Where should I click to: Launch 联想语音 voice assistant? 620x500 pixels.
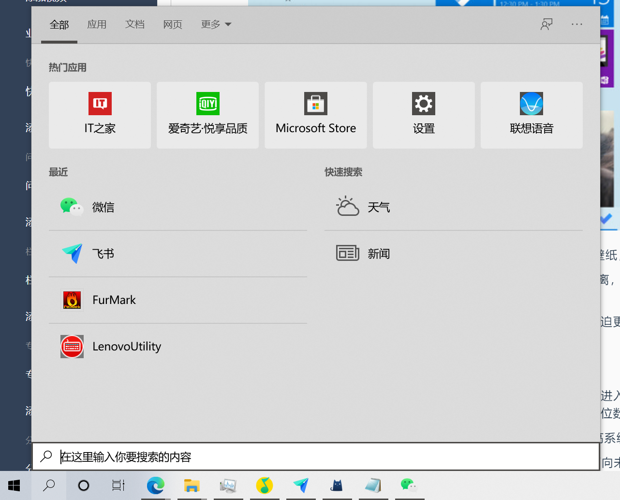coord(531,115)
